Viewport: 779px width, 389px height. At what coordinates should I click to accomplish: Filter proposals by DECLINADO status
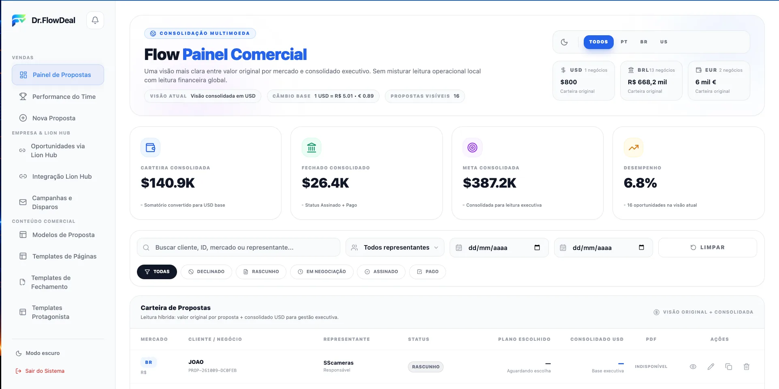(206, 272)
